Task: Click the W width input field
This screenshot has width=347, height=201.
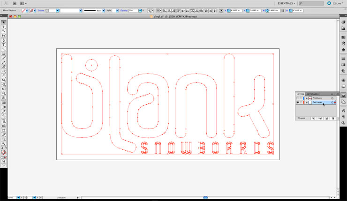Action: click(274, 11)
